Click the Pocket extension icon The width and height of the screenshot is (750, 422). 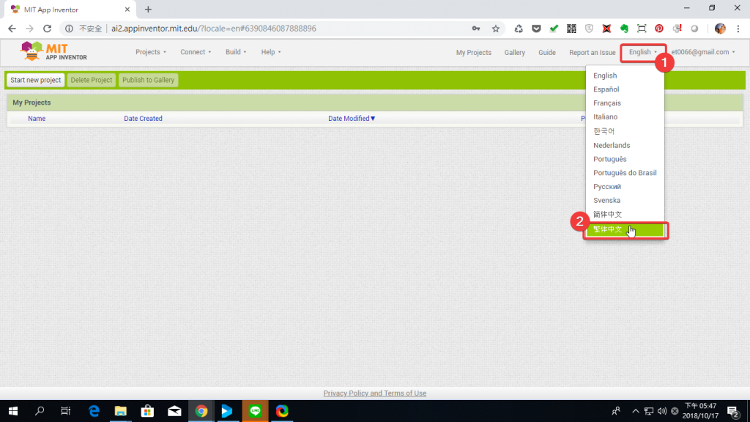tap(536, 29)
